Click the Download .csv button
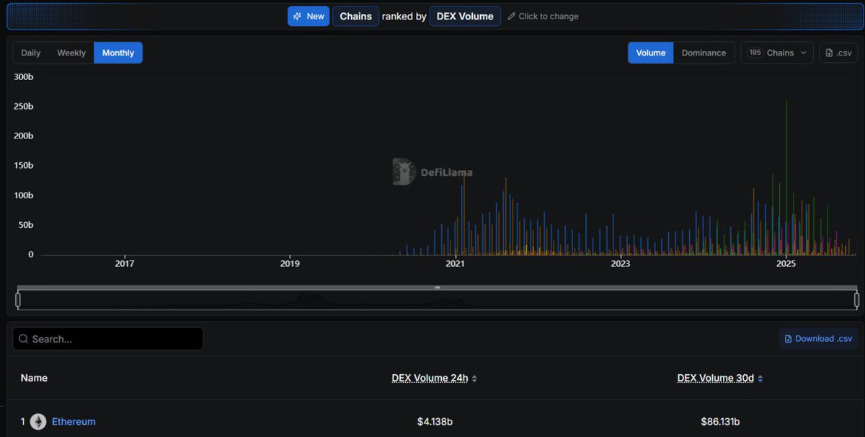 [818, 339]
